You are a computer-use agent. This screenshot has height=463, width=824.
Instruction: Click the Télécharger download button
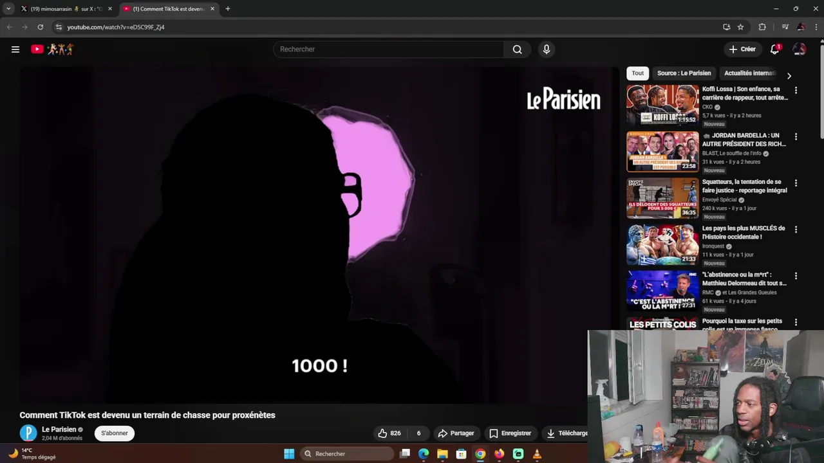click(566, 433)
